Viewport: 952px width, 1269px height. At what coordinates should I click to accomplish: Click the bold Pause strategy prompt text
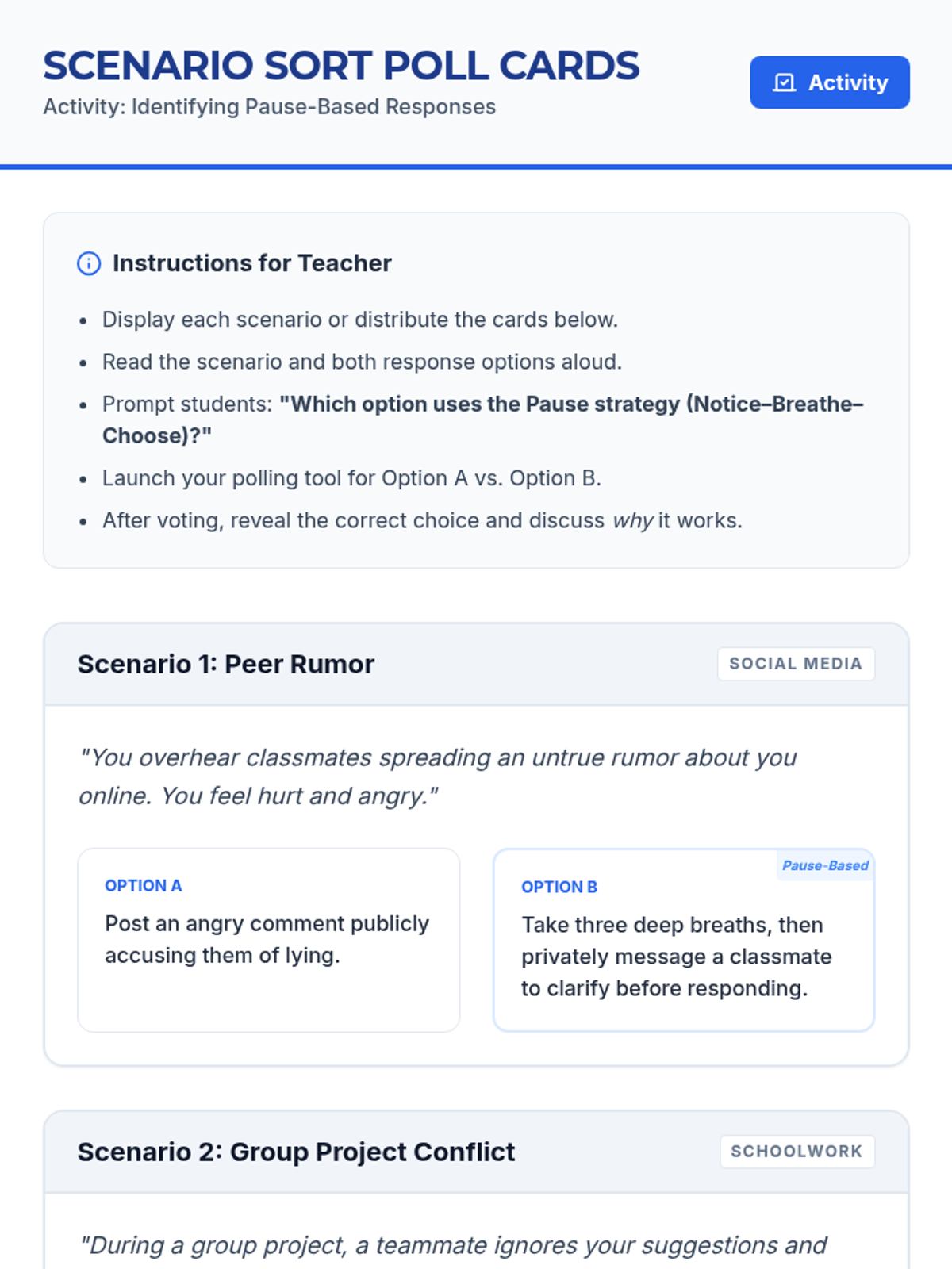[483, 420]
